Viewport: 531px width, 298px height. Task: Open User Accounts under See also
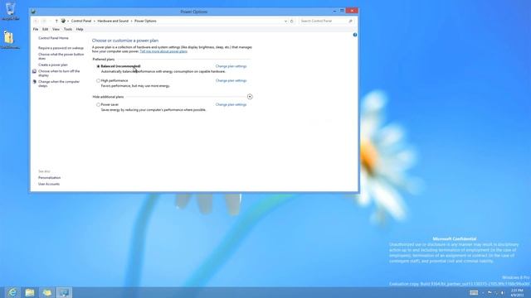(49, 184)
